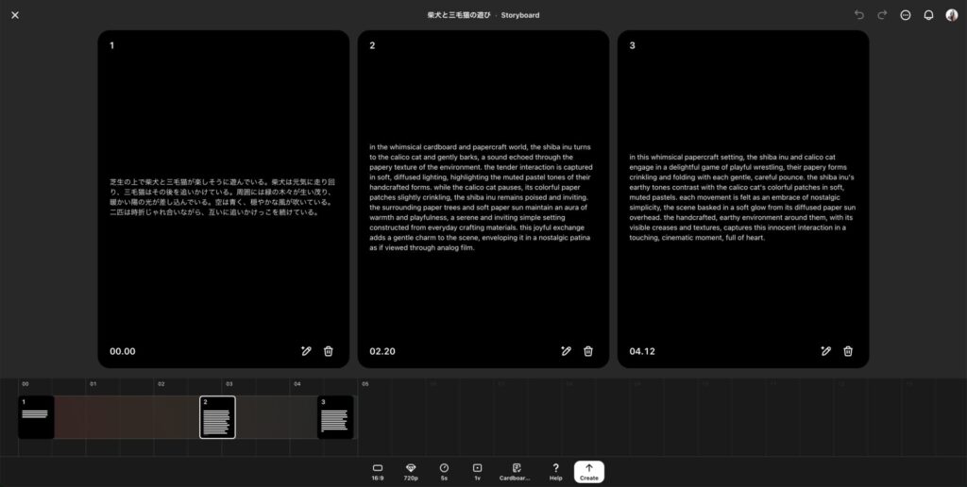This screenshot has width=967, height=487.
Task: Open the Cardboard preset selector
Action: pyautogui.click(x=516, y=472)
